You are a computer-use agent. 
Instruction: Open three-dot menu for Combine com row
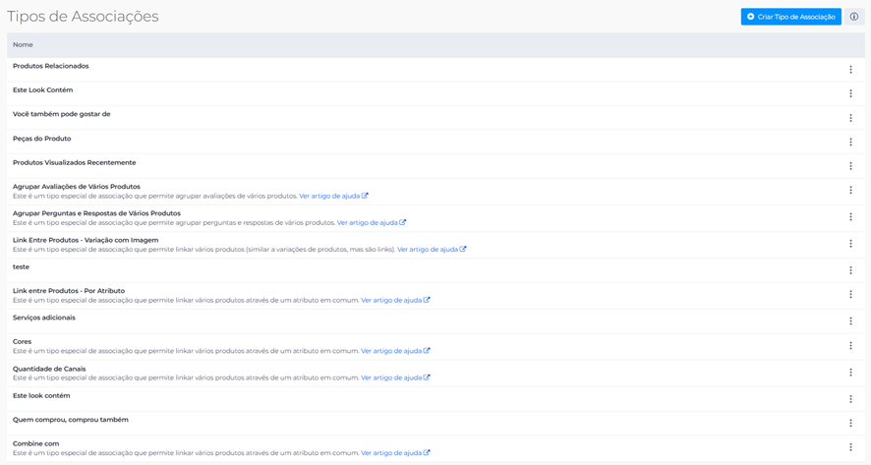coord(850,447)
